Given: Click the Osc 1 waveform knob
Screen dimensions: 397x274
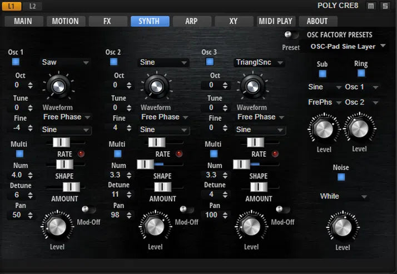Looking at the screenshot, I should click(x=57, y=86).
